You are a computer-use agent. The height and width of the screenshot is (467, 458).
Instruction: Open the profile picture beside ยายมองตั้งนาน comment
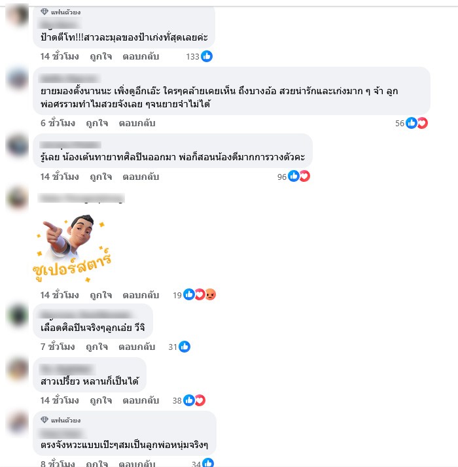(17, 79)
